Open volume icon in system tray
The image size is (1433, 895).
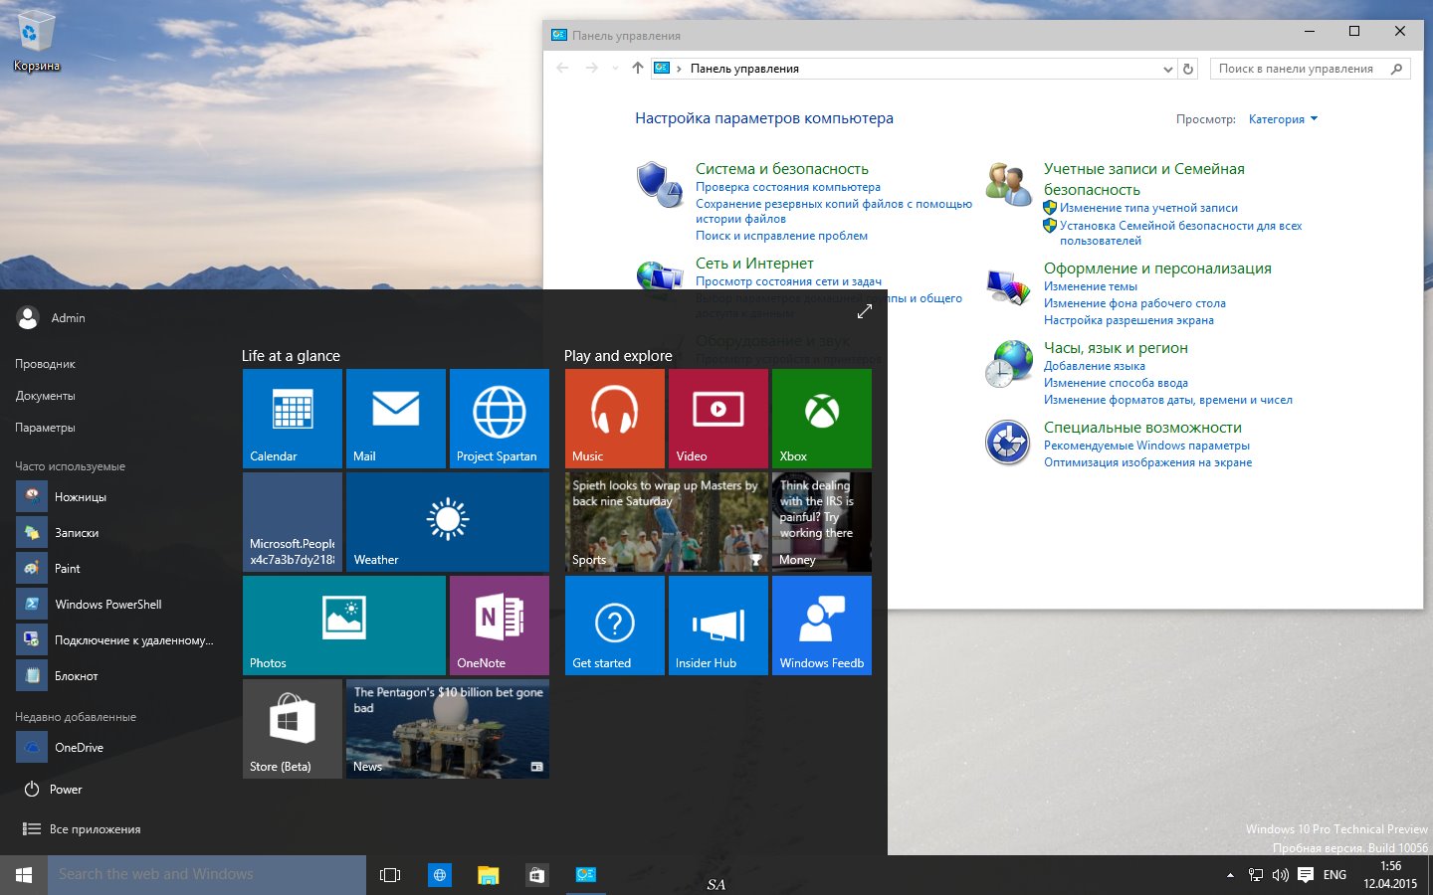coord(1281,875)
